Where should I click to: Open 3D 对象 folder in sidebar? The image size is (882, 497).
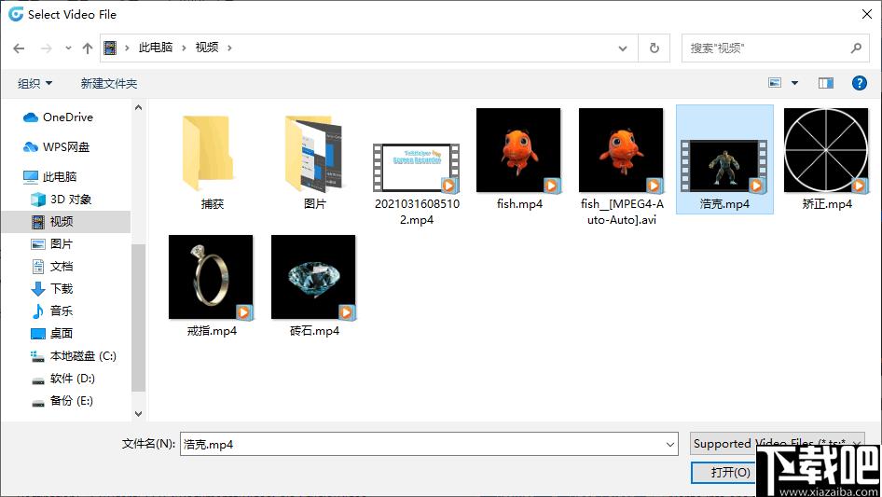tap(62, 200)
